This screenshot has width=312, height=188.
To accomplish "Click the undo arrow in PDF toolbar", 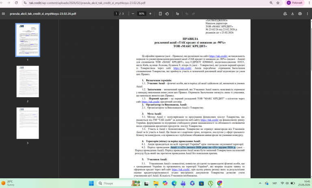I will [x=186, y=14].
